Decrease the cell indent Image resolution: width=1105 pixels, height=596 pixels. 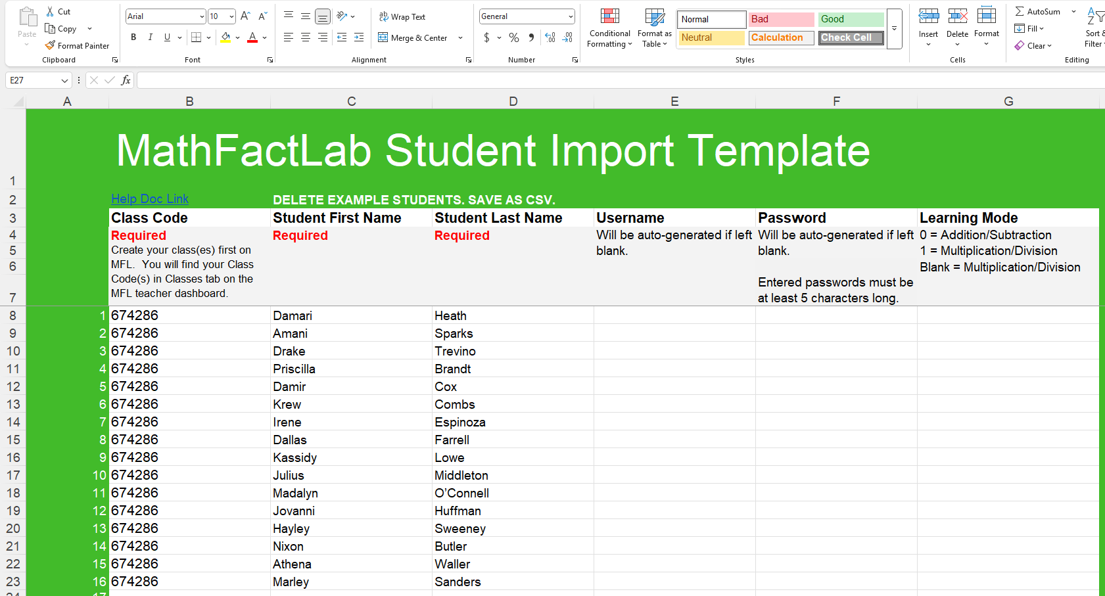coord(342,37)
